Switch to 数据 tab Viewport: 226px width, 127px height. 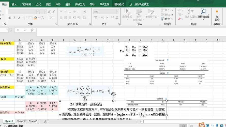(48, 5)
